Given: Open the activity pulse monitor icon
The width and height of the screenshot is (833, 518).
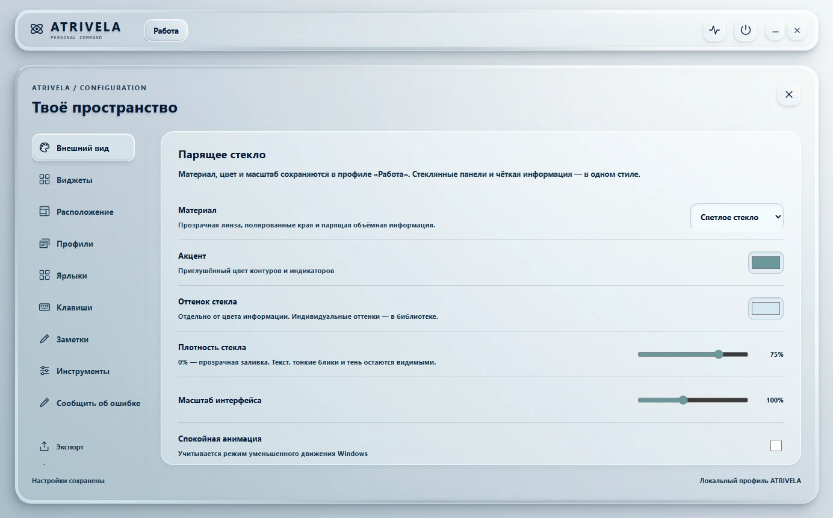Looking at the screenshot, I should click(x=714, y=30).
